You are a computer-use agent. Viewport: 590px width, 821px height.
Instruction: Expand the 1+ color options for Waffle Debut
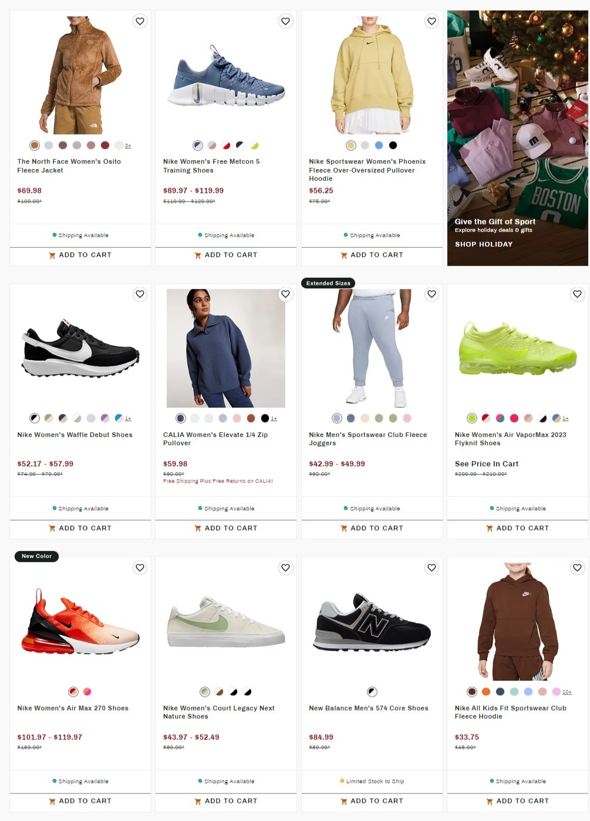pyautogui.click(x=128, y=418)
